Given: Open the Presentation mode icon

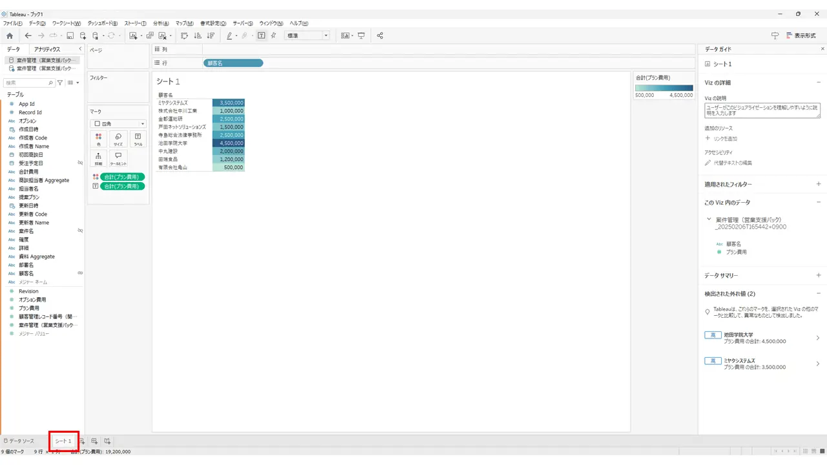Looking at the screenshot, I should 361,36.
